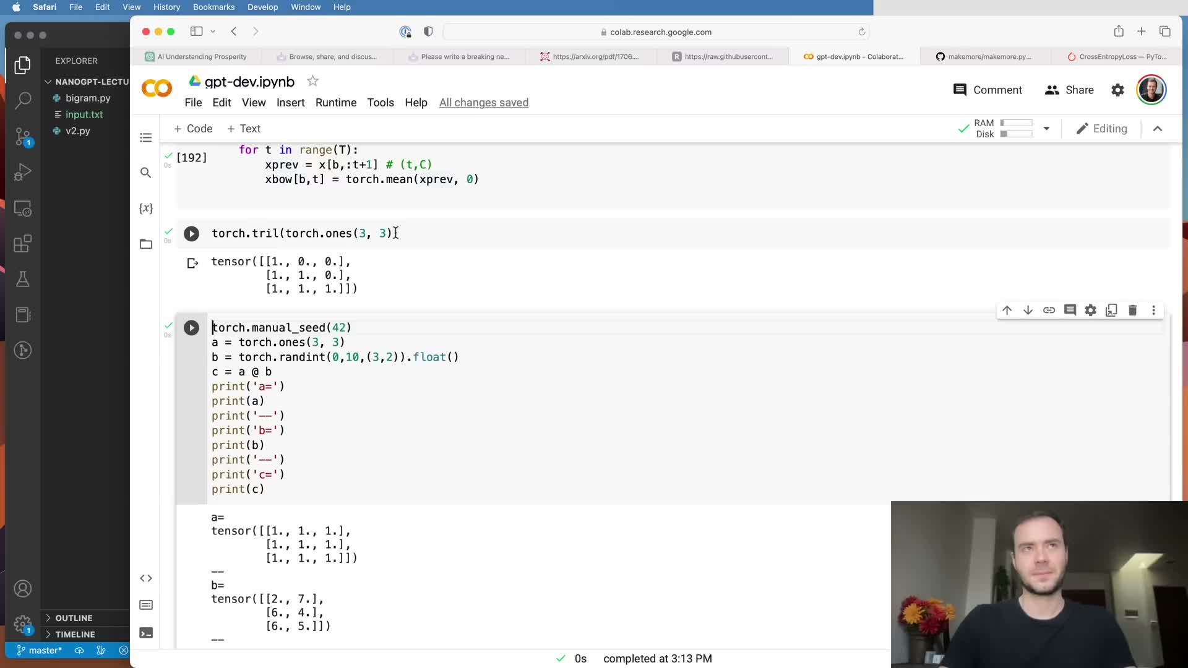Run the torch.tril code cell
The width and height of the screenshot is (1188, 668).
pyautogui.click(x=191, y=234)
